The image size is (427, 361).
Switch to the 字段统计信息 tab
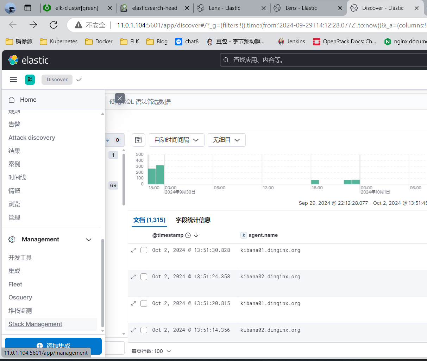click(x=193, y=220)
